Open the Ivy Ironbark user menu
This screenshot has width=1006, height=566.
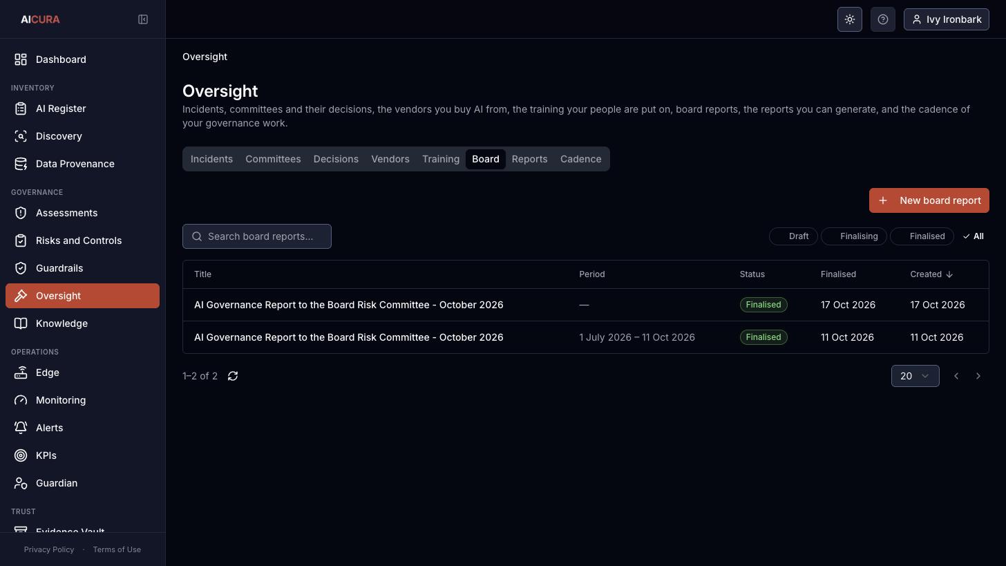947,19
